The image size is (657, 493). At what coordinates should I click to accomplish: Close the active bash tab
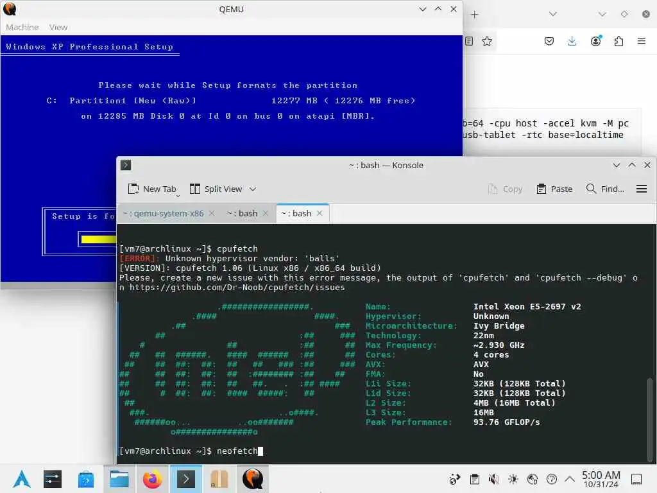pyautogui.click(x=320, y=213)
